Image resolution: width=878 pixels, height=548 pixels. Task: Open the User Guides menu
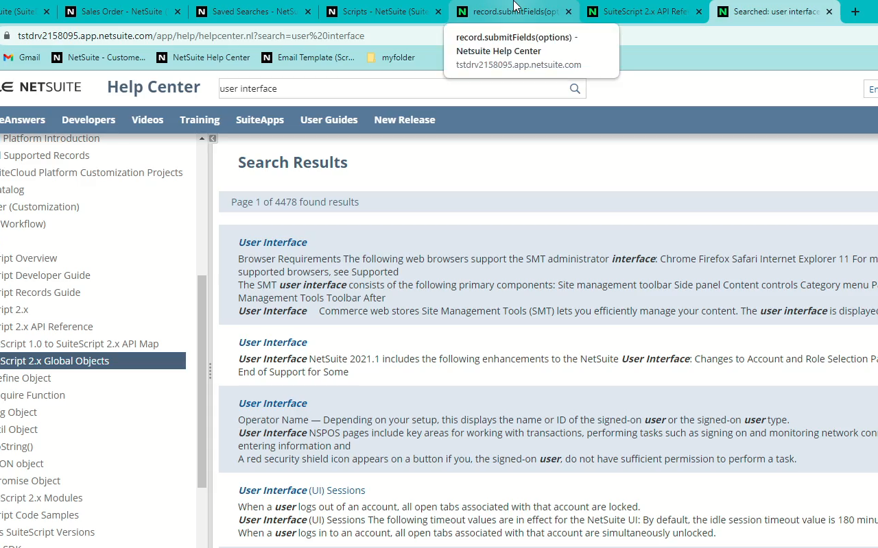329,120
